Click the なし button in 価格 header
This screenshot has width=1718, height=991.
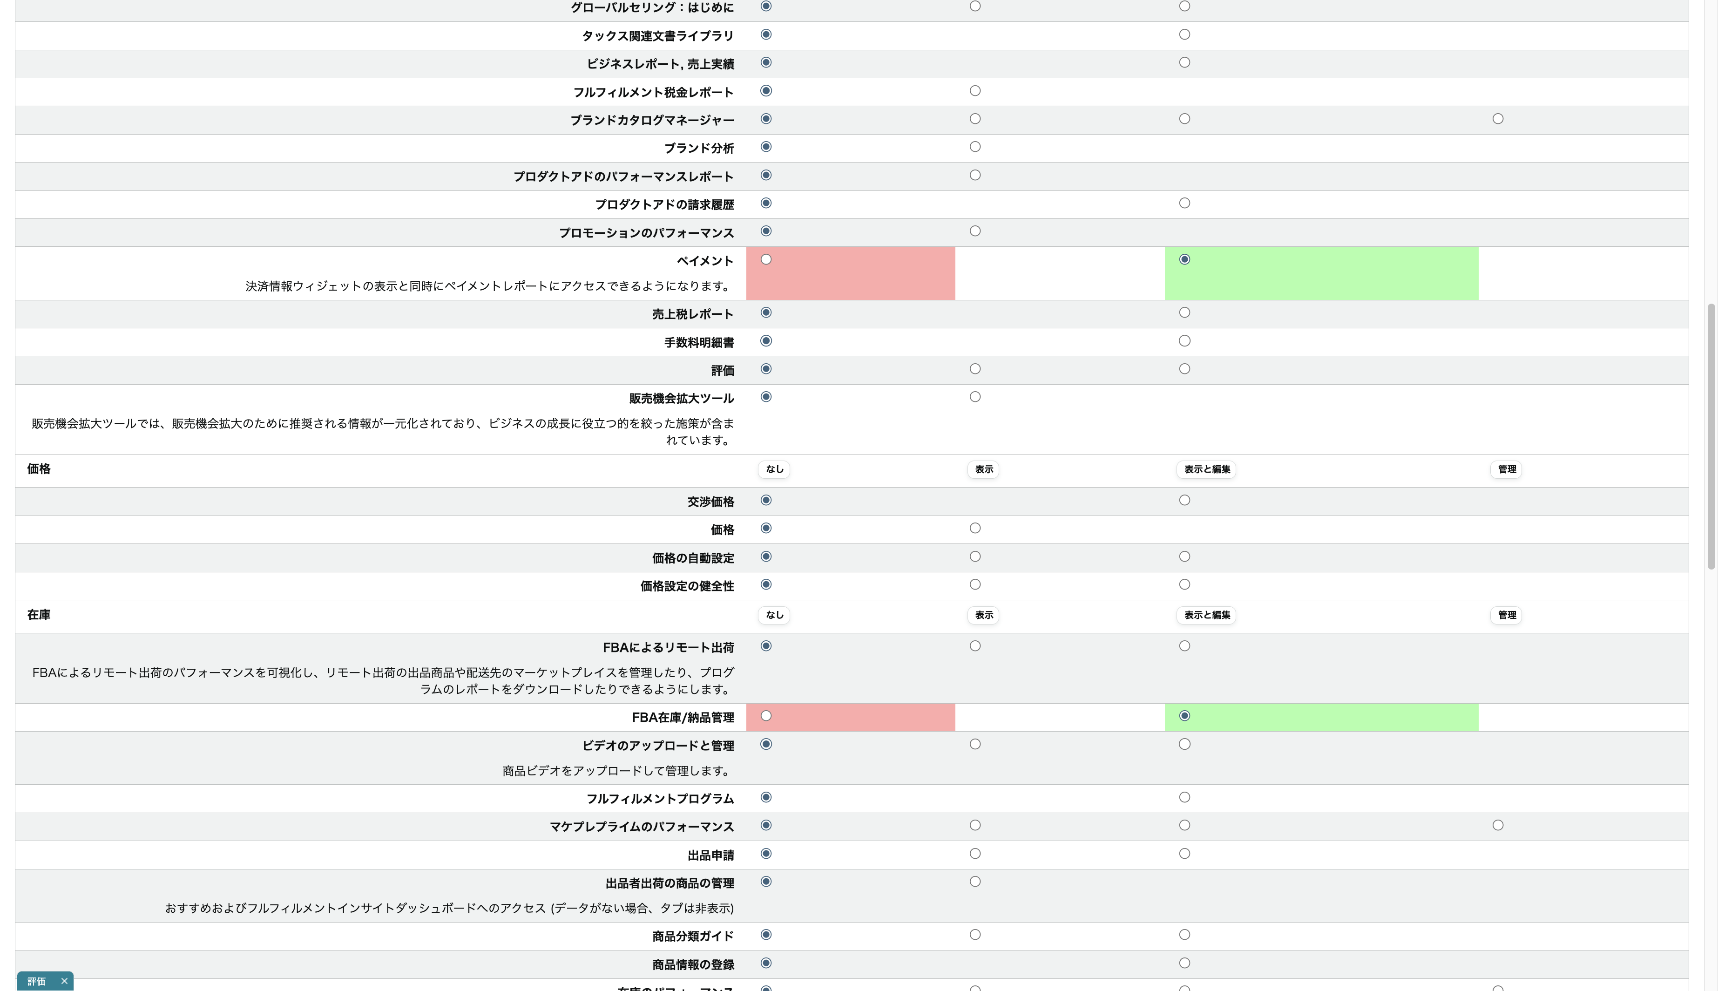[x=774, y=469]
